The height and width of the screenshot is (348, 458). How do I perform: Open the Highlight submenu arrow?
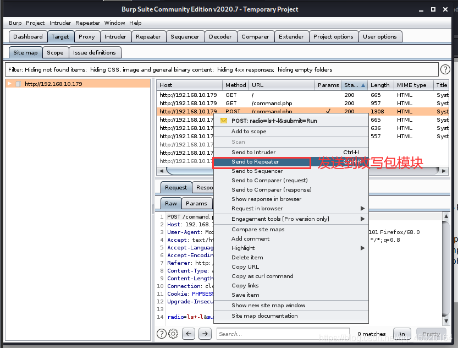(362, 248)
